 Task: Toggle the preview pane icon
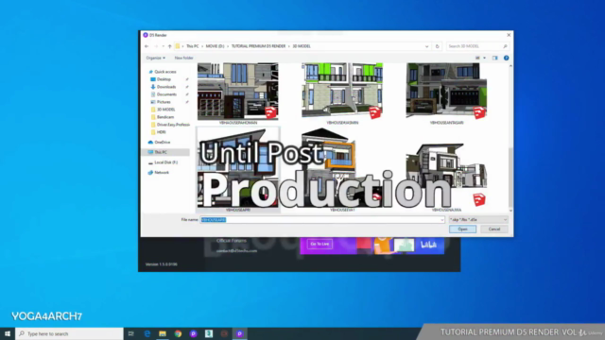495,58
